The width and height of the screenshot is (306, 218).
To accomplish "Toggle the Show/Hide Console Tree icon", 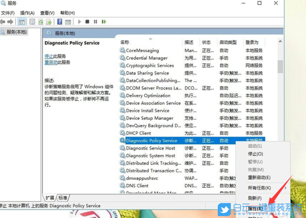I will point(22,21).
